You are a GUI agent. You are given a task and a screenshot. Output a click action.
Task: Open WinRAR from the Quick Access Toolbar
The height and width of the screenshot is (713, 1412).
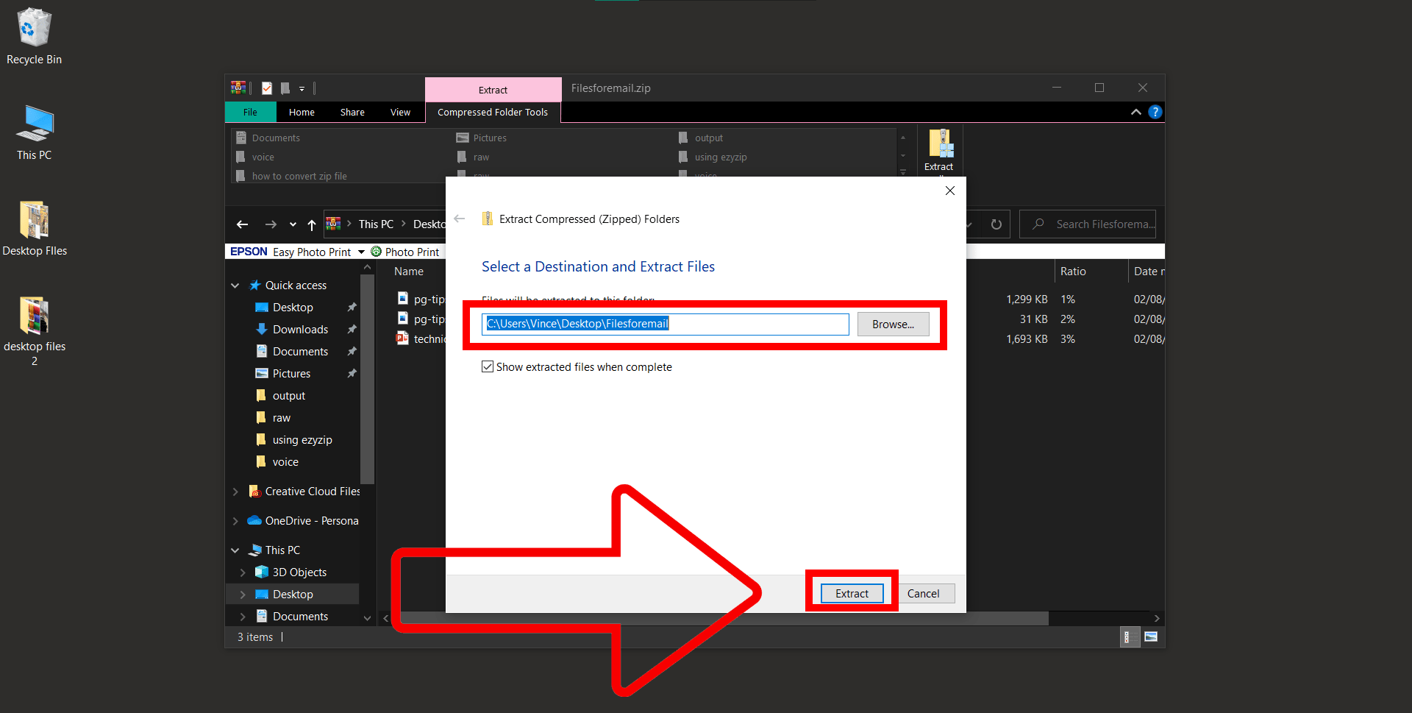click(x=238, y=88)
